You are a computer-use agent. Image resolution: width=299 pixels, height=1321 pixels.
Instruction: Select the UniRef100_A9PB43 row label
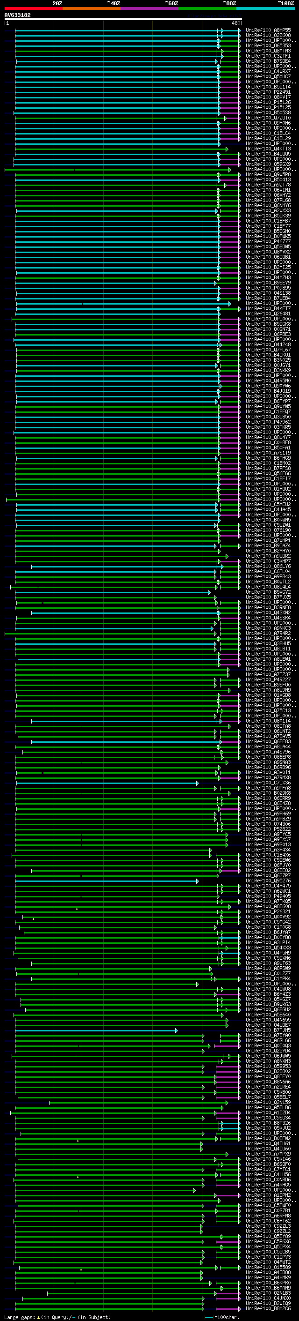pos(268,576)
